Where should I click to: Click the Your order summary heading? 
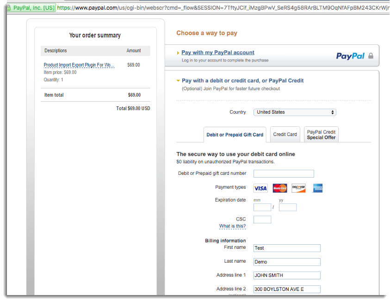[95, 35]
